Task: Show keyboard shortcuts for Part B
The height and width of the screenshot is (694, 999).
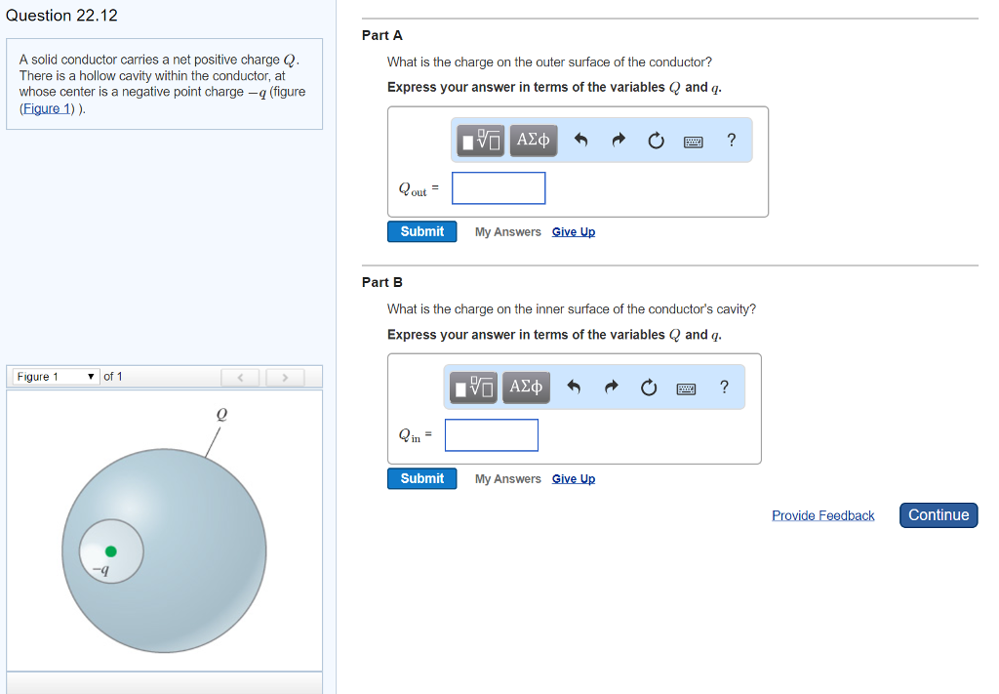Action: point(686,388)
